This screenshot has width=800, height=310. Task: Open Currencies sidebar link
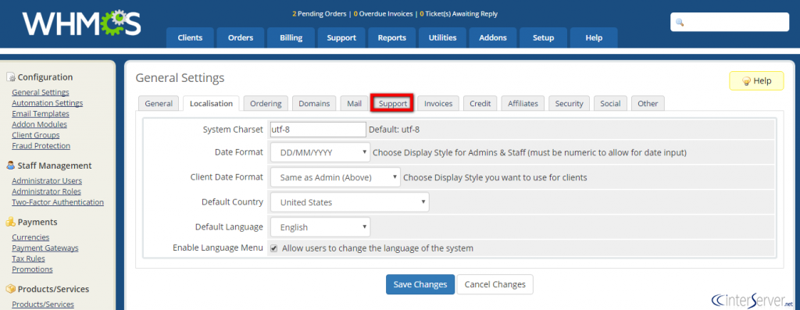point(30,237)
